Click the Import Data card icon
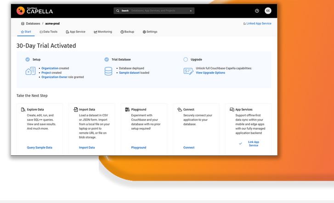334x203 pixels. pyautogui.click(x=75, y=110)
